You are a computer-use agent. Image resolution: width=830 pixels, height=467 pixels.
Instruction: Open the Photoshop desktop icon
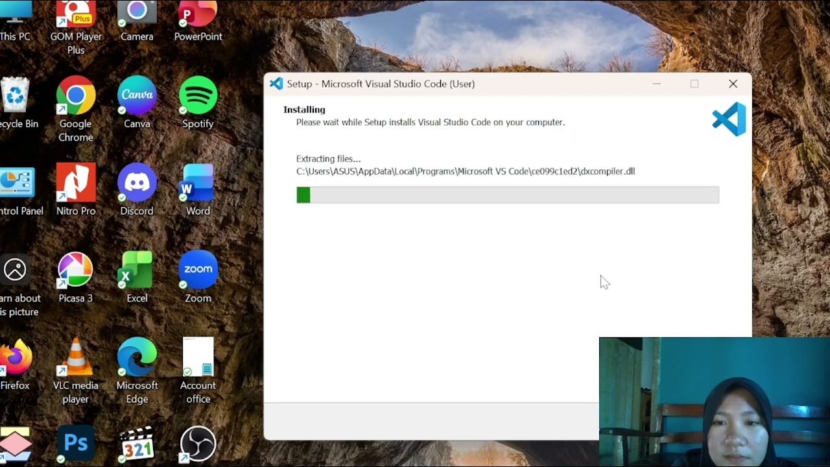click(76, 444)
